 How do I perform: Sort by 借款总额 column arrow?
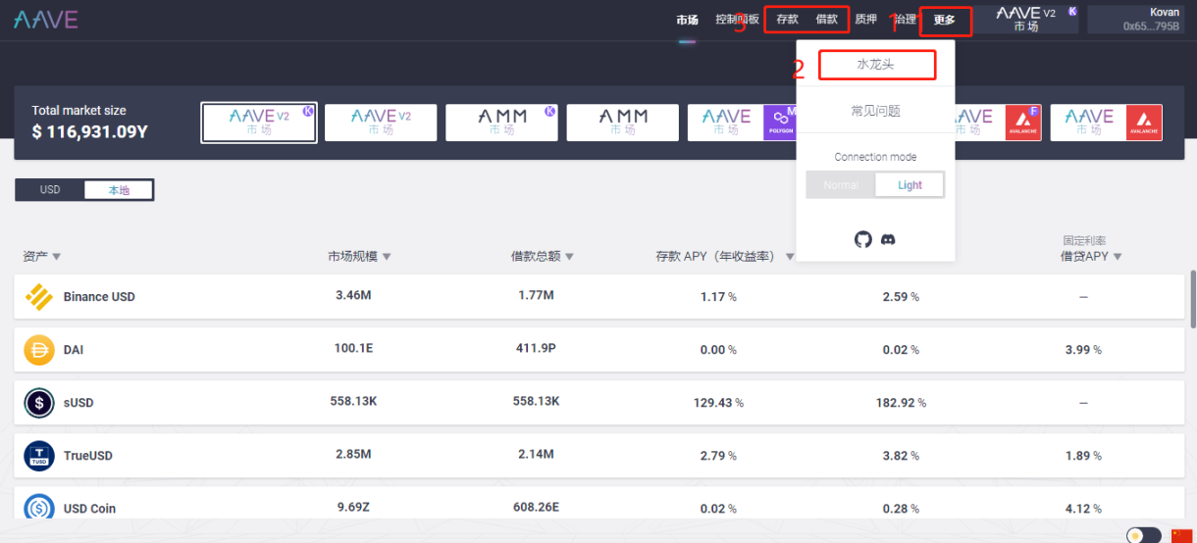[569, 257]
